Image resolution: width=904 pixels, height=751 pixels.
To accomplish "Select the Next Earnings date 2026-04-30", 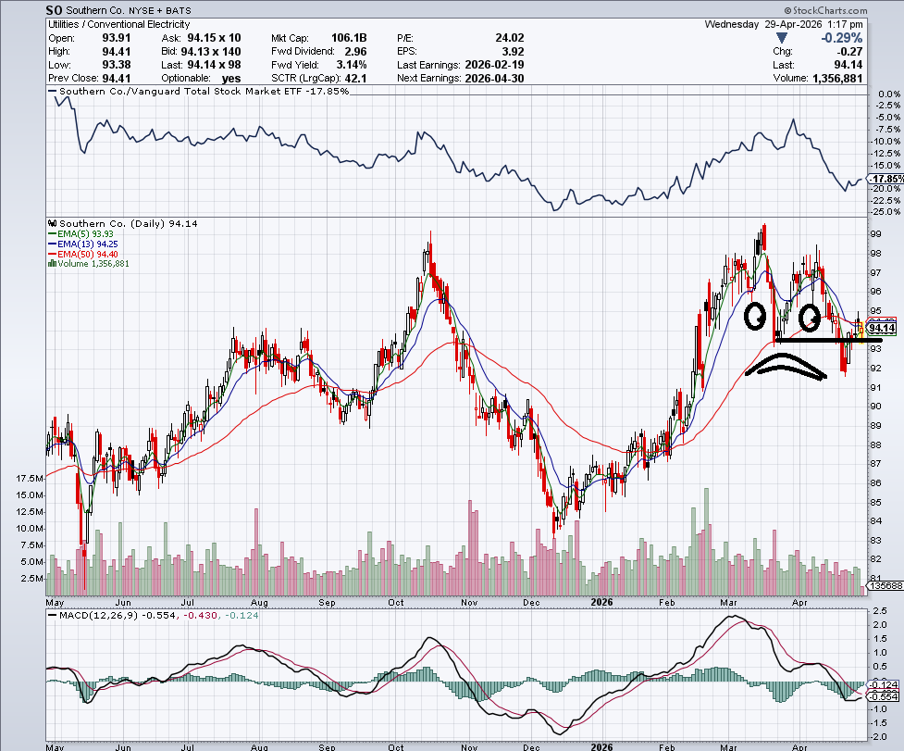I will click(495, 79).
